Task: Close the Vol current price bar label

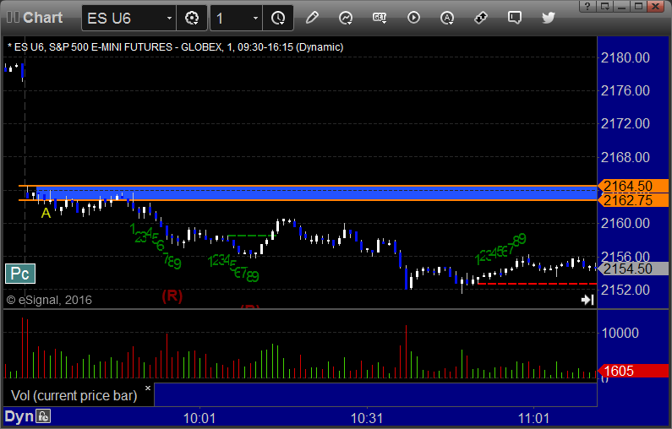Action: click(148, 388)
